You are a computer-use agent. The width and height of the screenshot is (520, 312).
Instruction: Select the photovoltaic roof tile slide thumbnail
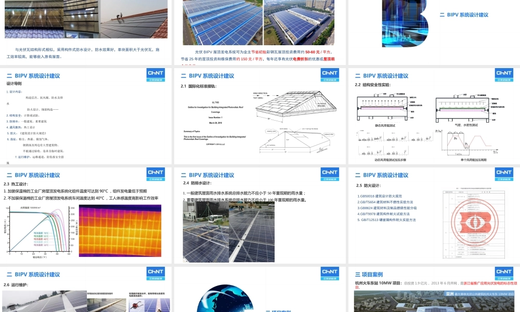tap(86, 32)
